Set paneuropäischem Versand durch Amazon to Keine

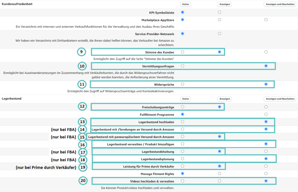point(182,136)
